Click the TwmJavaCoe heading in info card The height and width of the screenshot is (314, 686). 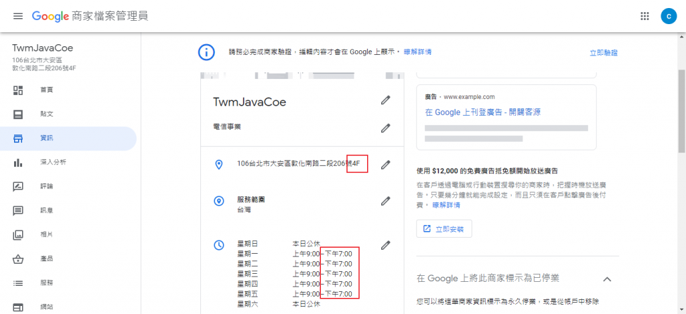(249, 102)
